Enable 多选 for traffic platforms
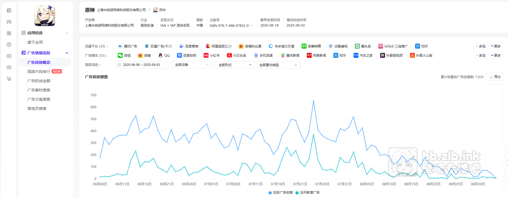 (x=481, y=46)
